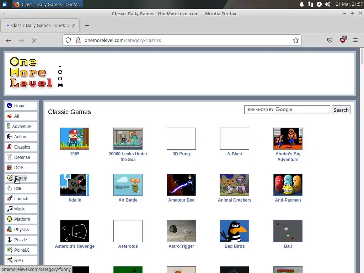The width and height of the screenshot is (364, 273).
Task: Click the Platform coin icon
Action: (x=9, y=219)
